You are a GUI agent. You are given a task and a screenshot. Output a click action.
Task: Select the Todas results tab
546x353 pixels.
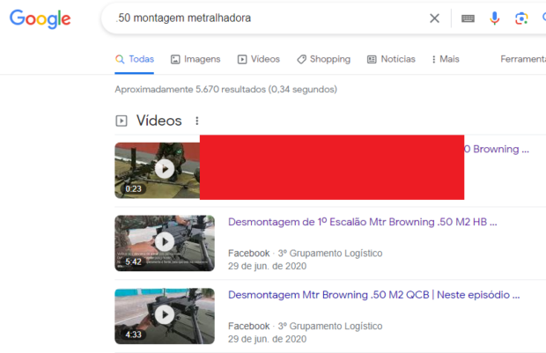(x=135, y=59)
